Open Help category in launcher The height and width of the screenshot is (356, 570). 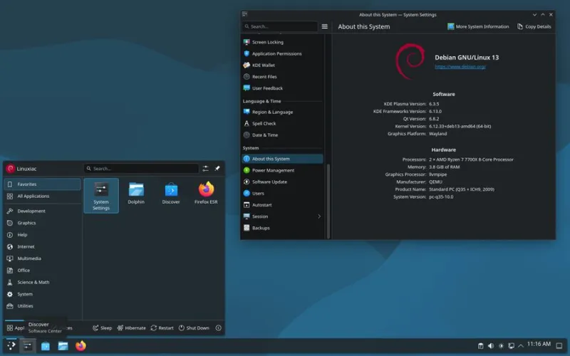(x=42, y=235)
